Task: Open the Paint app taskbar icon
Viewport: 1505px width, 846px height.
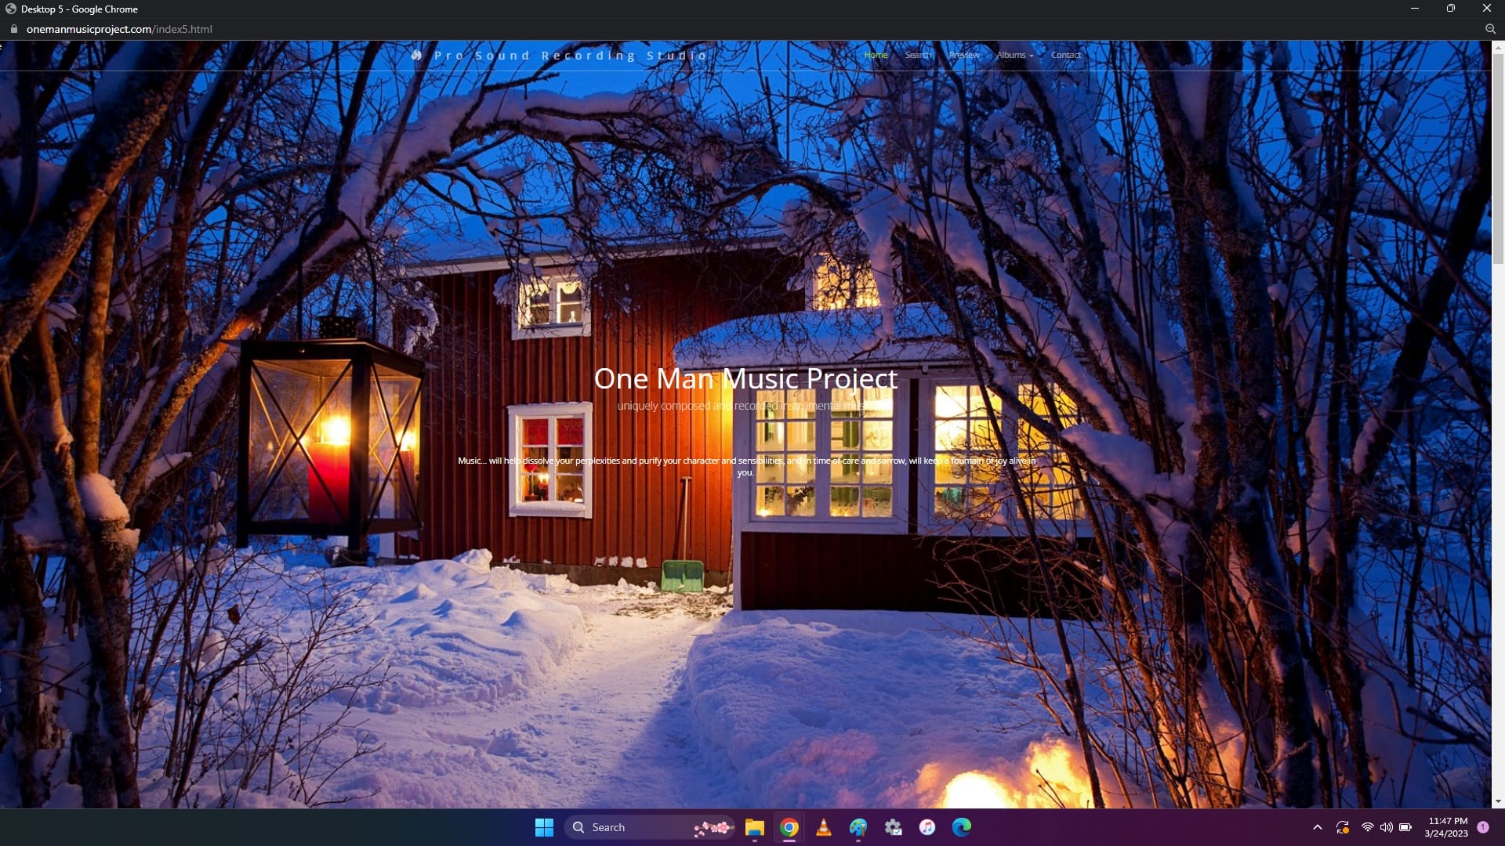Action: pyautogui.click(x=858, y=827)
